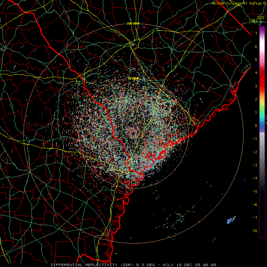Select the -6 label on the scale

click(x=255, y=205)
